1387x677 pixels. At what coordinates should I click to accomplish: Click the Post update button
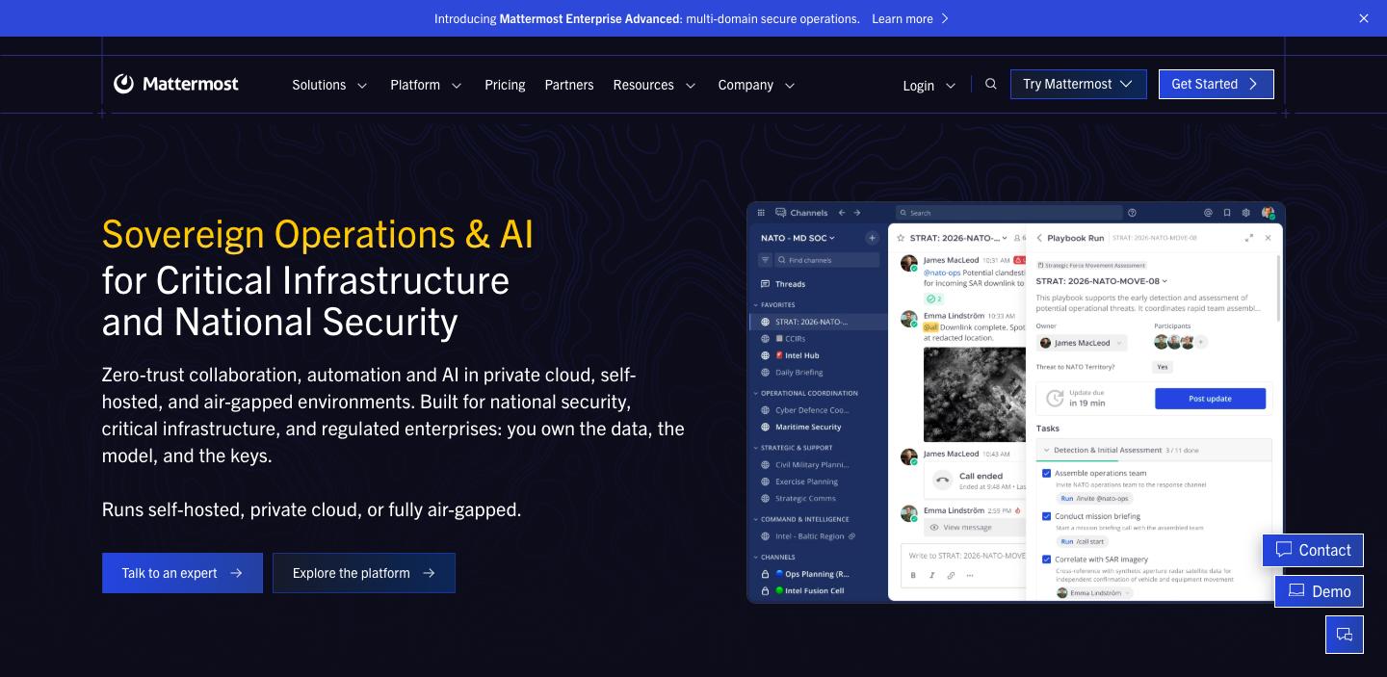click(1210, 399)
